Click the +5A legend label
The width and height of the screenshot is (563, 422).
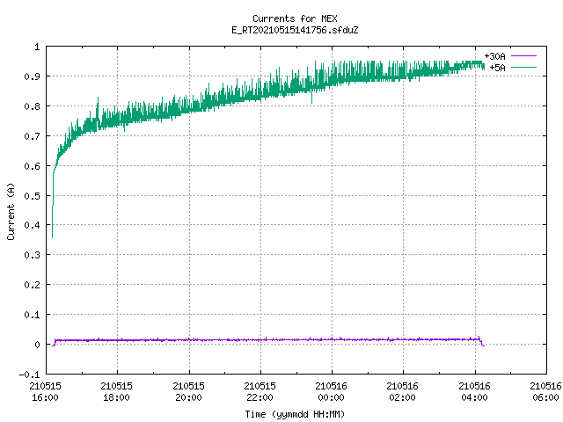click(497, 68)
